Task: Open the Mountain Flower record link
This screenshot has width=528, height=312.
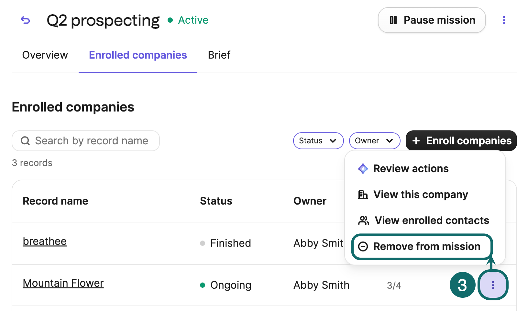Action: pos(63,283)
